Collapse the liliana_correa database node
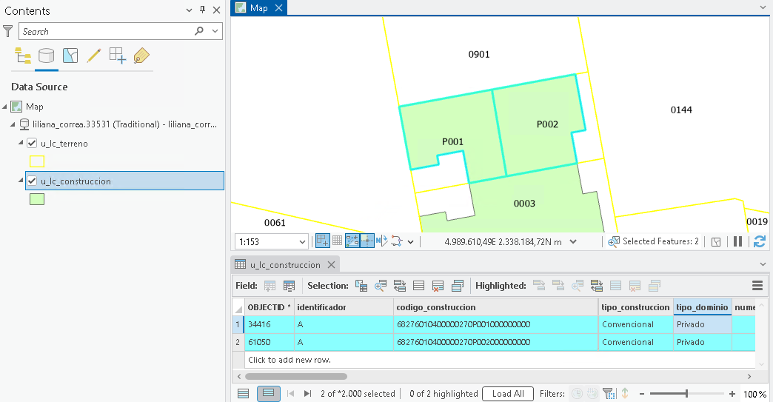773x402 pixels. tap(13, 124)
